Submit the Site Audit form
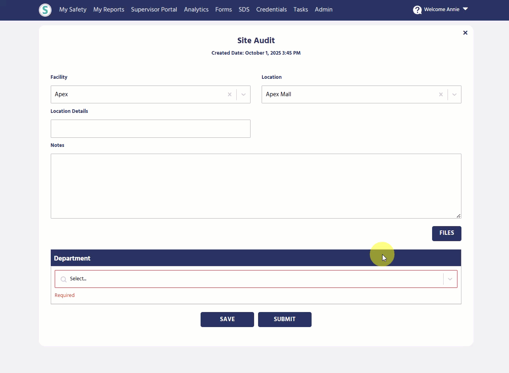 (285, 320)
